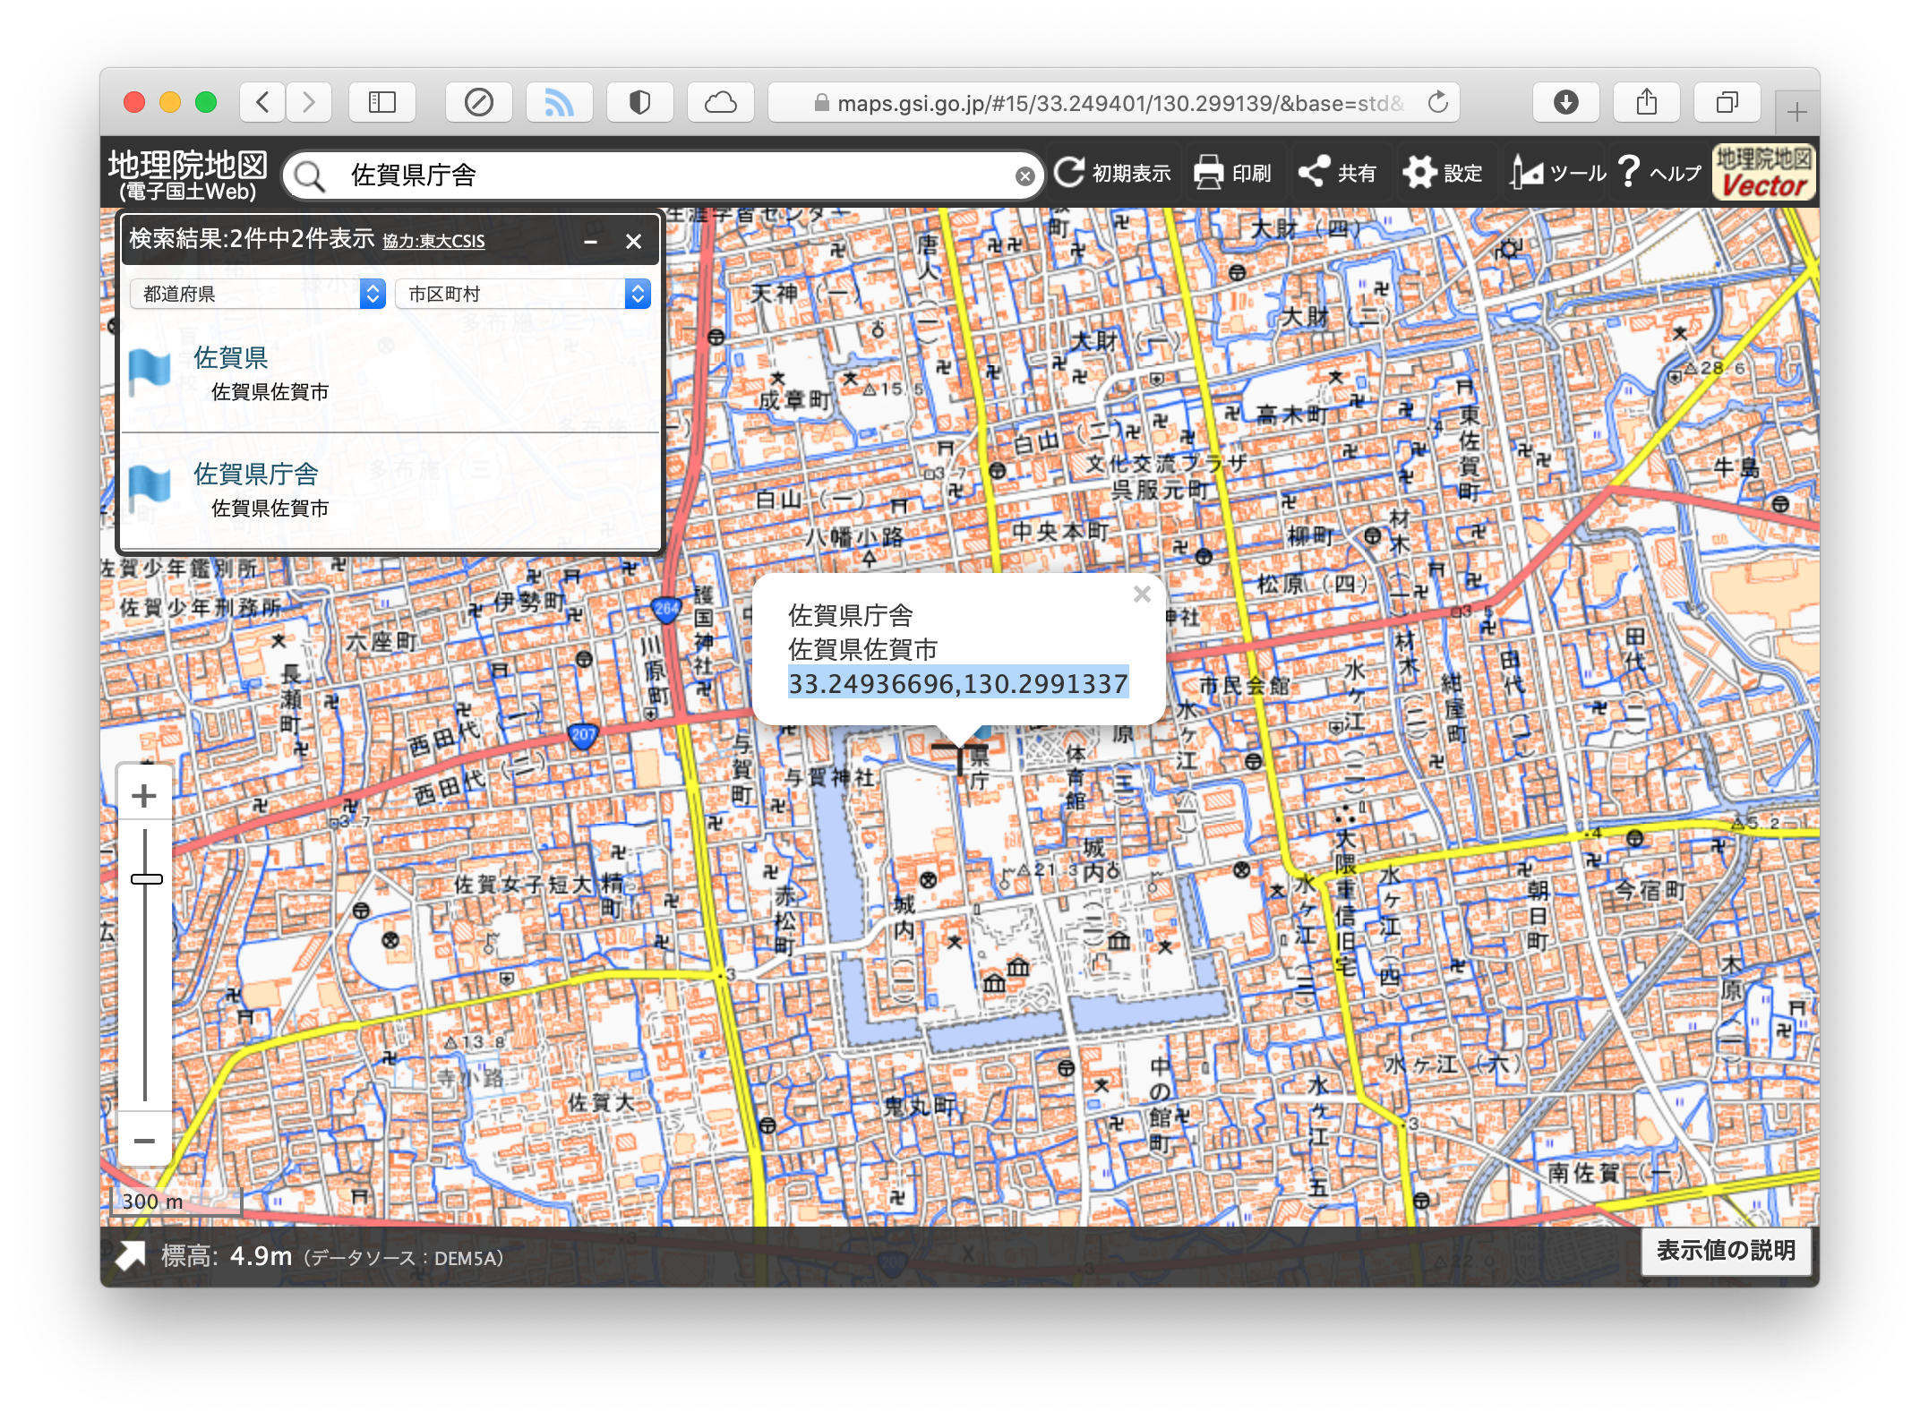Screen dimensions: 1920x1420
Task: Show Safari downloads
Action: [x=1566, y=102]
